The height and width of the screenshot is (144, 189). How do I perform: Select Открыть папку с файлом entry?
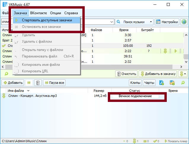[47, 50]
